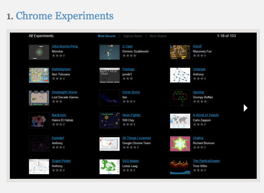This screenshot has width=264, height=193.
Task: Follow the Onslaught! Arena link
Action: coord(64,92)
